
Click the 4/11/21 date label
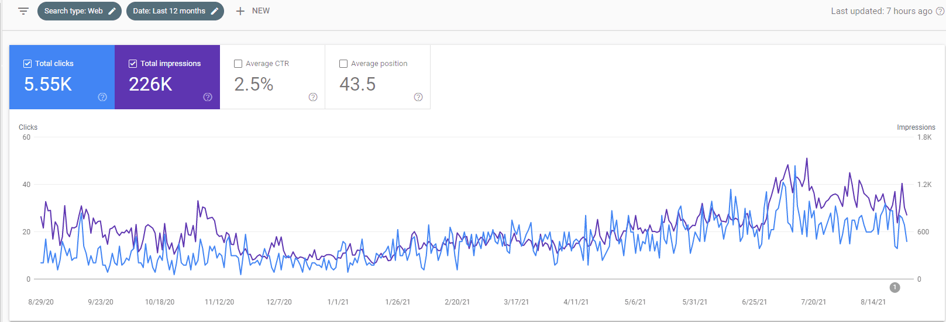coord(576,302)
